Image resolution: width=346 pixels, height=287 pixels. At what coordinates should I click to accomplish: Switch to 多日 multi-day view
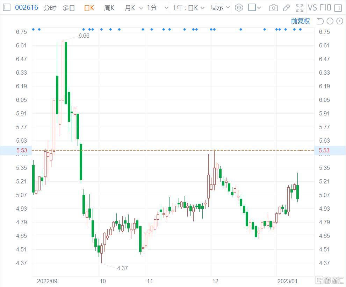pos(69,8)
